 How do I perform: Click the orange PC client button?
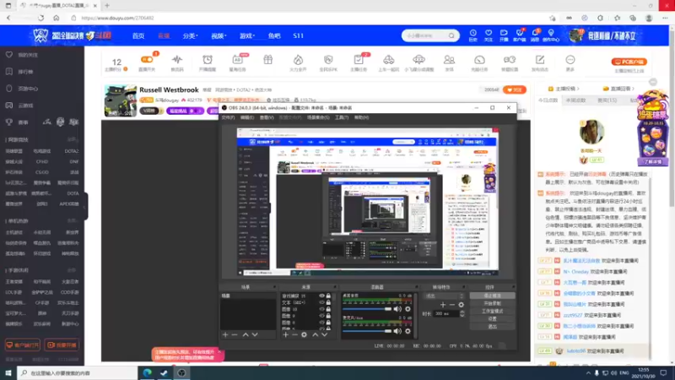[x=629, y=62]
